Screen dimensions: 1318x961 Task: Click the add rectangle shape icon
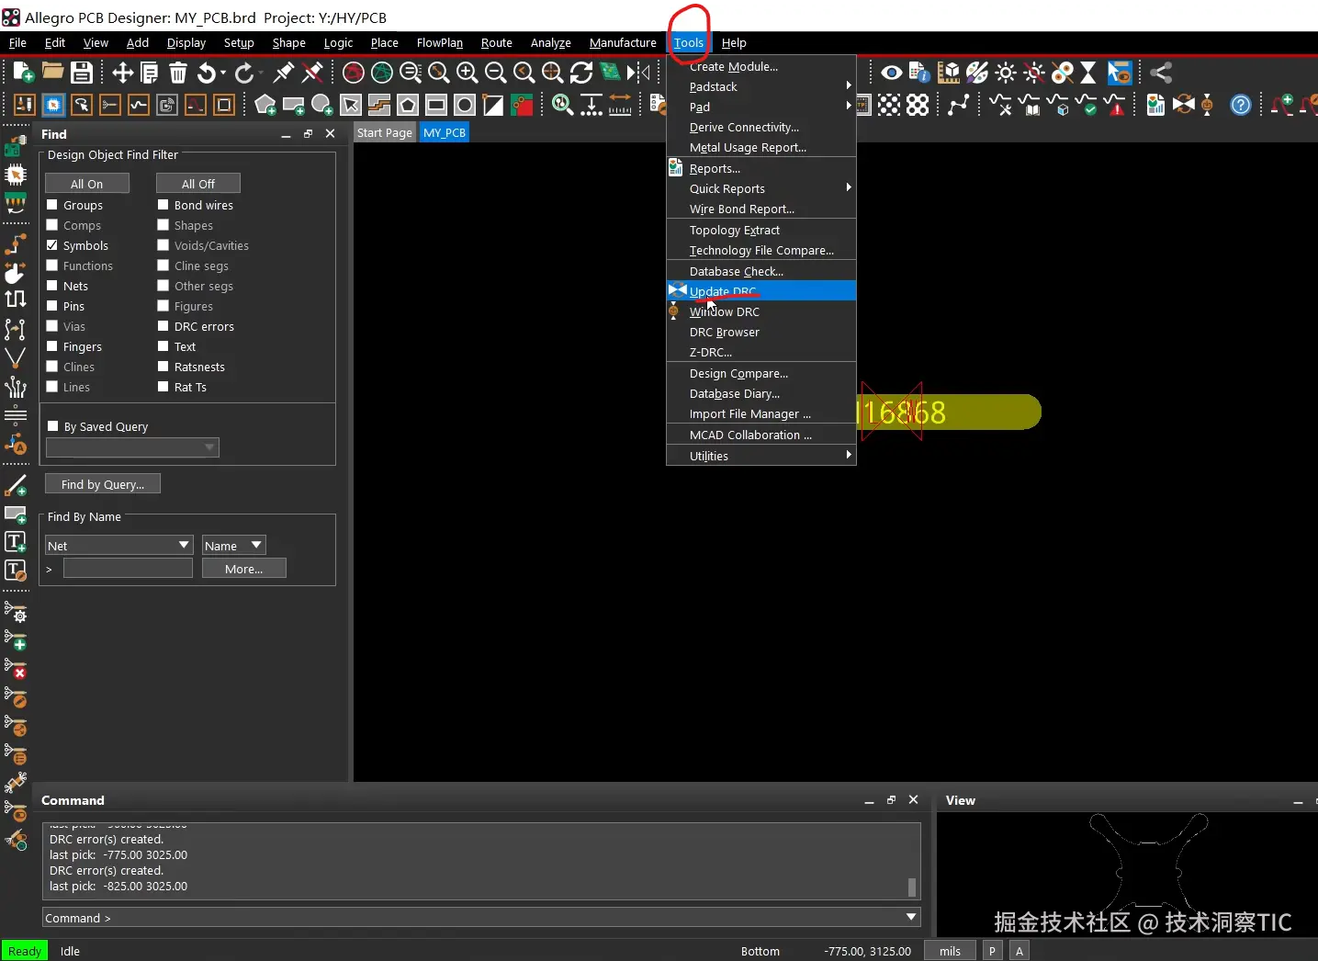pyautogui.click(x=294, y=105)
